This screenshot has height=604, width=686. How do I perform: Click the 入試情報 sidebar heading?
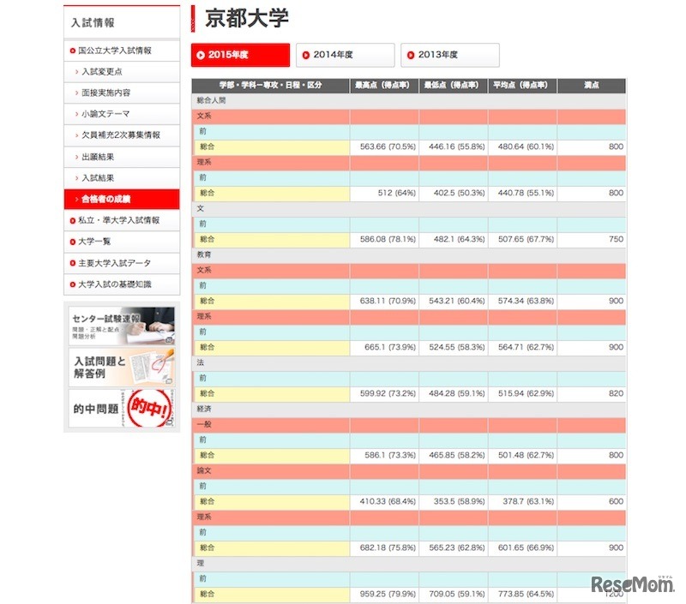coord(93,23)
